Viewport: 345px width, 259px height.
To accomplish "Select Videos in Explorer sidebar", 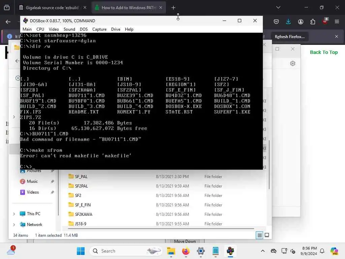I will [33, 192].
